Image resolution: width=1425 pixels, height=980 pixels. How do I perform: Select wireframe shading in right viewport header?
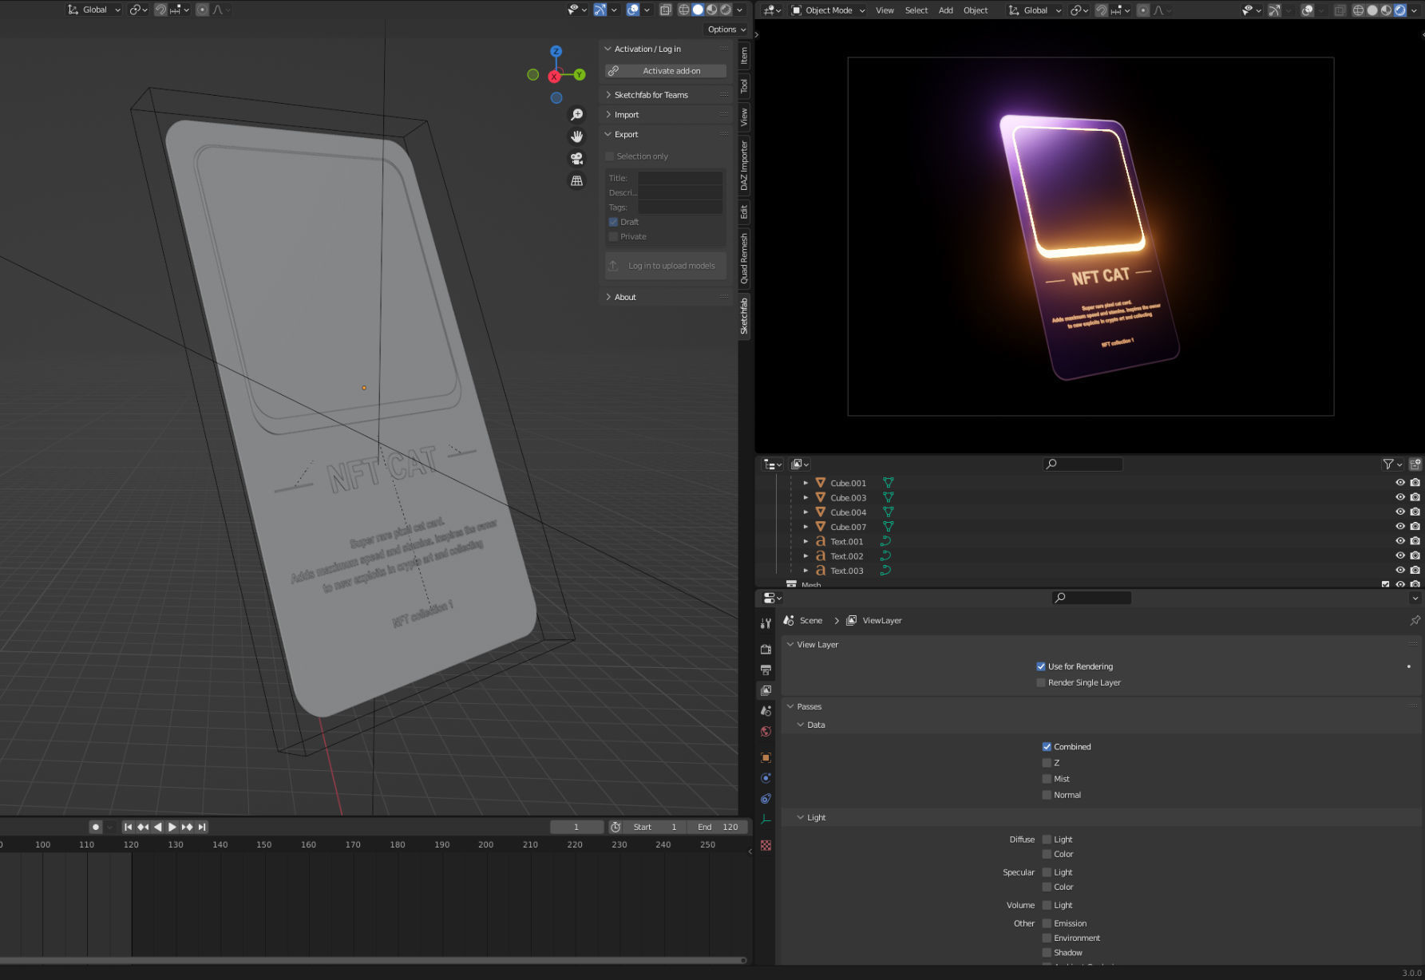[1358, 10]
